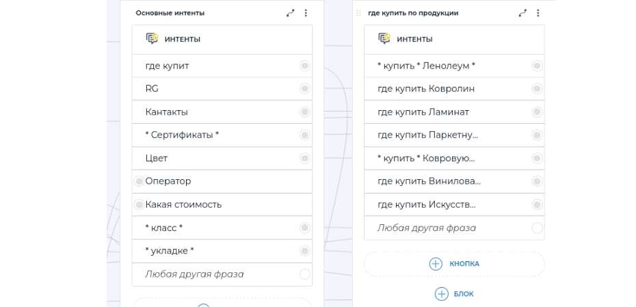Viewport: 636px width, 307px height.
Task: Click connector dot next to * укладке *
Action: pyautogui.click(x=304, y=251)
